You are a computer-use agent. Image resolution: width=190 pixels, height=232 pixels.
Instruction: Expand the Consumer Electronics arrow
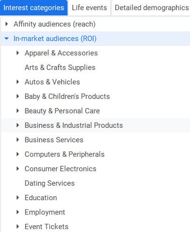18,169
